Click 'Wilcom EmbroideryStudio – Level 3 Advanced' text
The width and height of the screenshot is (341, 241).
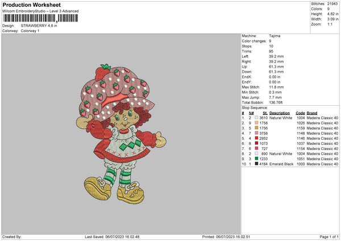click(x=40, y=11)
